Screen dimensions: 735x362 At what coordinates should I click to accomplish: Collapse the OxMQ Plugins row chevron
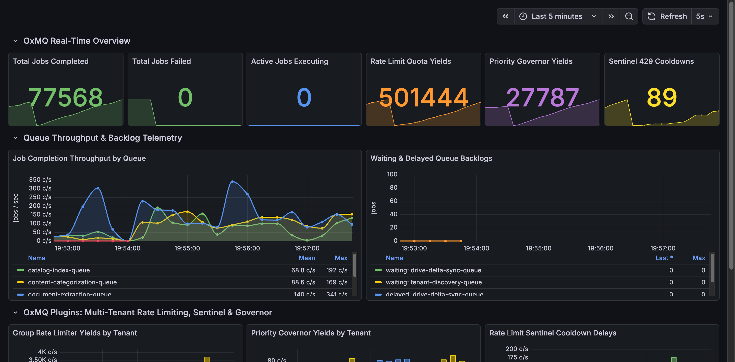(x=15, y=313)
